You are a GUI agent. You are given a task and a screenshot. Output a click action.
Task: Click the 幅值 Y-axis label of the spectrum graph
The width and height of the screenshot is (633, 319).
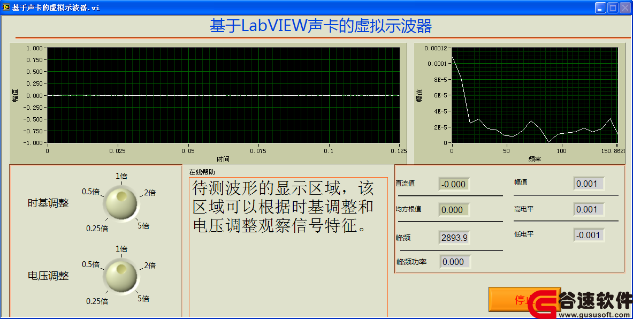(x=420, y=95)
